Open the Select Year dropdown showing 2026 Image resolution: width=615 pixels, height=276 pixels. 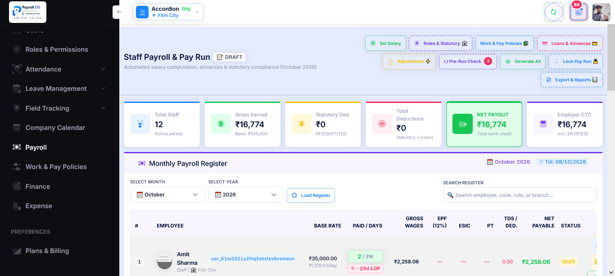246,195
